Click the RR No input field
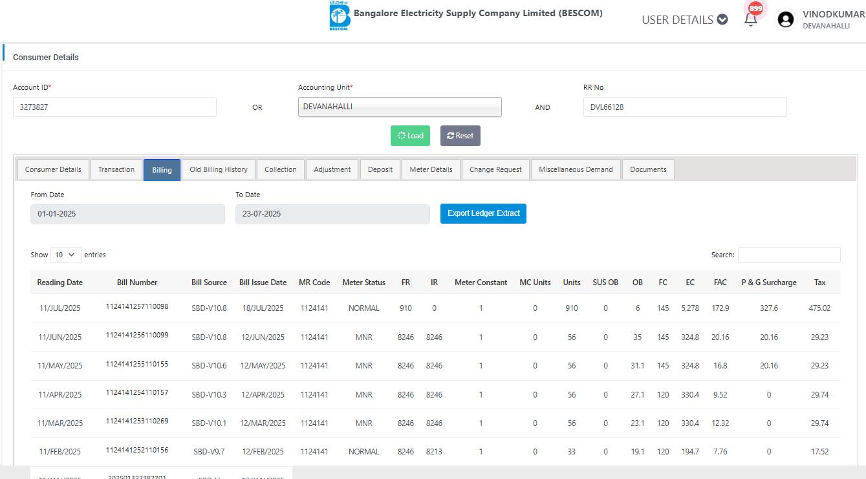 pyautogui.click(x=685, y=107)
